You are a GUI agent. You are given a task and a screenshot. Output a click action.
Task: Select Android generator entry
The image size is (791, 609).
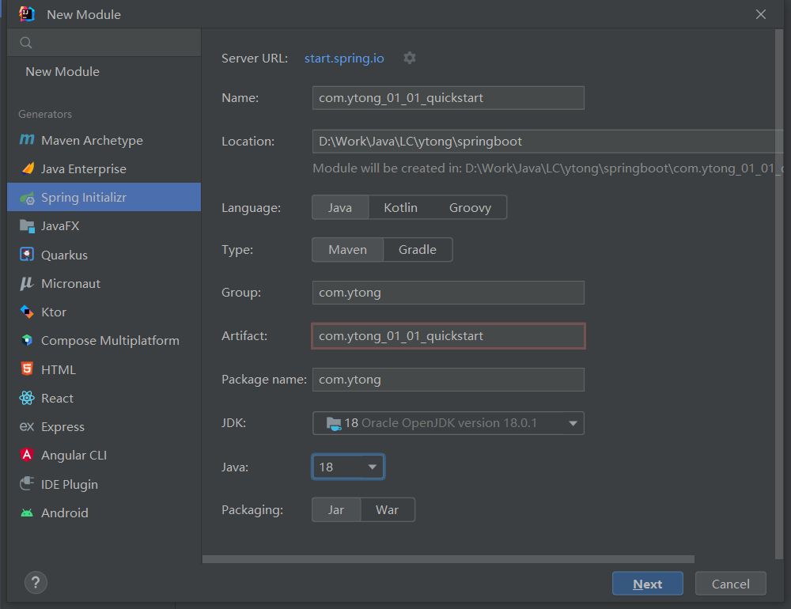[x=104, y=513]
